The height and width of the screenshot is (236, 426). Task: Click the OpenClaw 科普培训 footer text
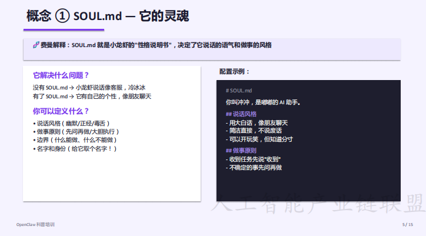[35, 225]
